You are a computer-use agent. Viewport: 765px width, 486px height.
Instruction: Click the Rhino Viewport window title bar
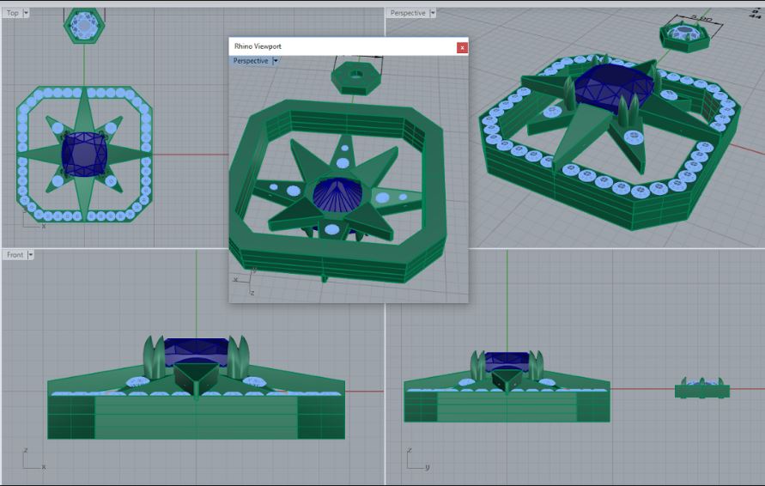tap(343, 46)
